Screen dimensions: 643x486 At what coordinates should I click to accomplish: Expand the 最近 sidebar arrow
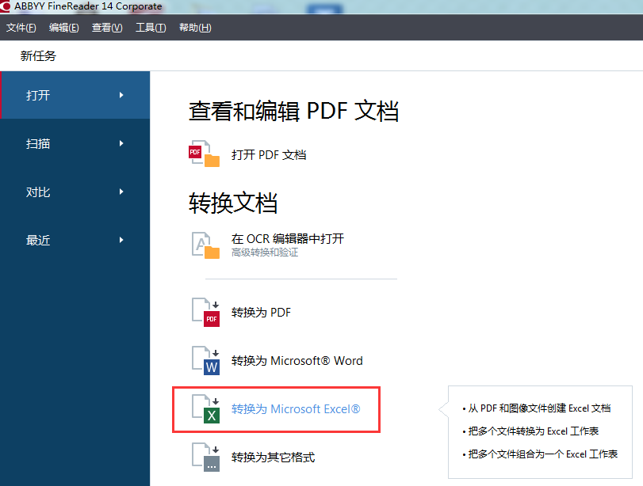coord(121,240)
